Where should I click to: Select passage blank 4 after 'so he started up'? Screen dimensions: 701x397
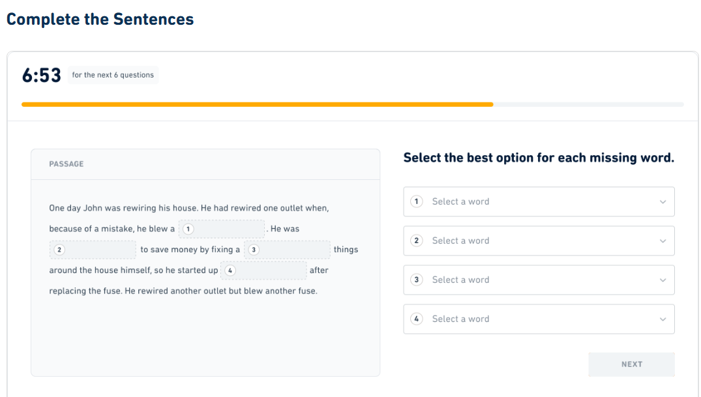click(x=263, y=271)
